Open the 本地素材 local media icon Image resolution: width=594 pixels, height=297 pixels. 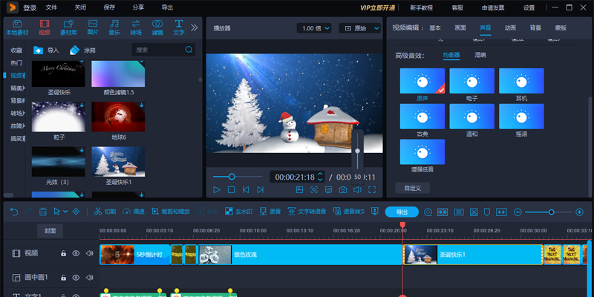tap(16, 27)
